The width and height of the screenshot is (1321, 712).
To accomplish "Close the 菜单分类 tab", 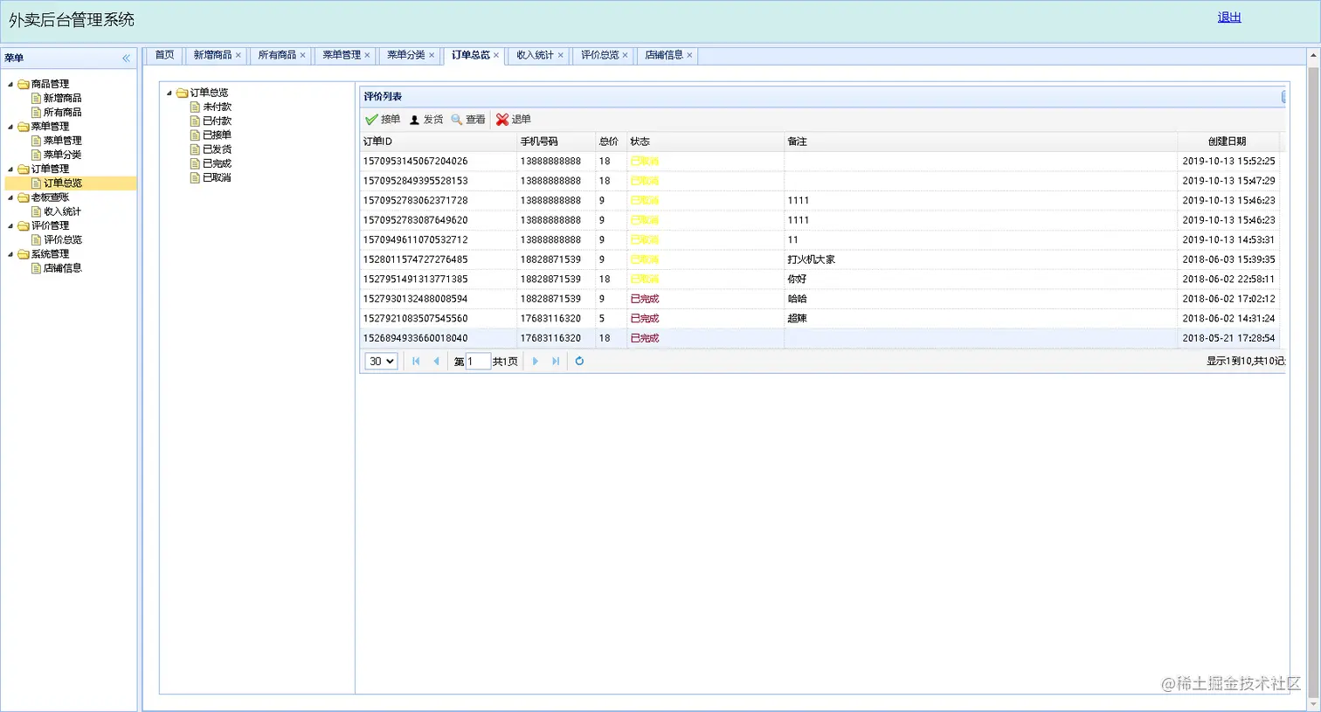I will (x=432, y=55).
